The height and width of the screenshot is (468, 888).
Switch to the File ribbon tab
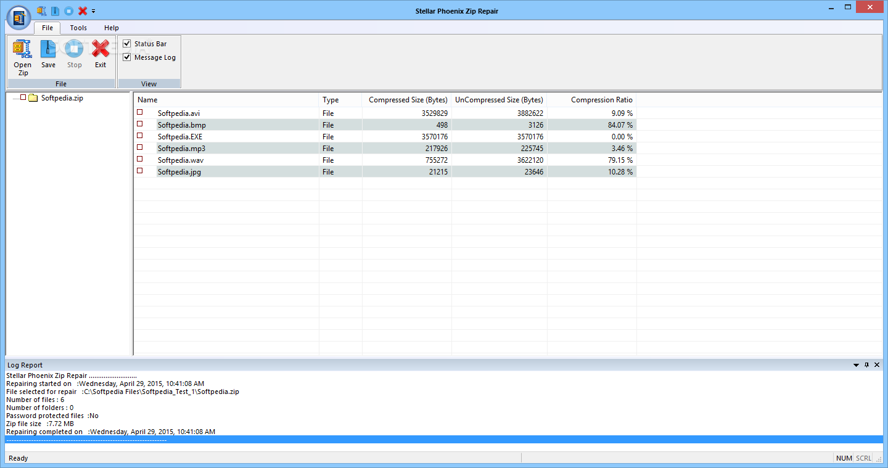coord(47,28)
